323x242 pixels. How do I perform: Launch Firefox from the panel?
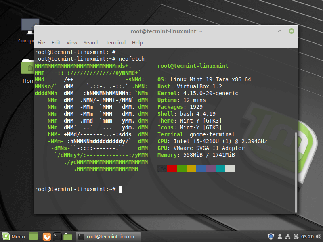pyautogui.click(x=47, y=236)
